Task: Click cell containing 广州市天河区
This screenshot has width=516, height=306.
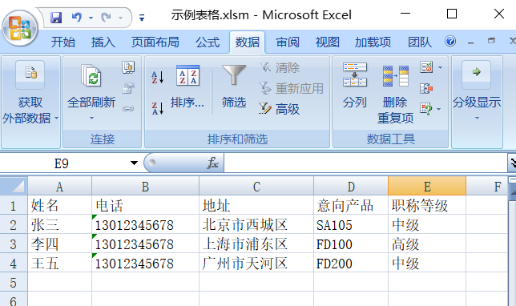Action: click(x=256, y=263)
